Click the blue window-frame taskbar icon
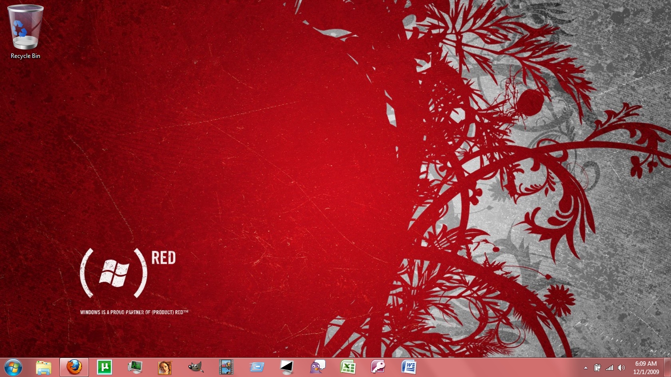The image size is (671, 377). [x=256, y=367]
